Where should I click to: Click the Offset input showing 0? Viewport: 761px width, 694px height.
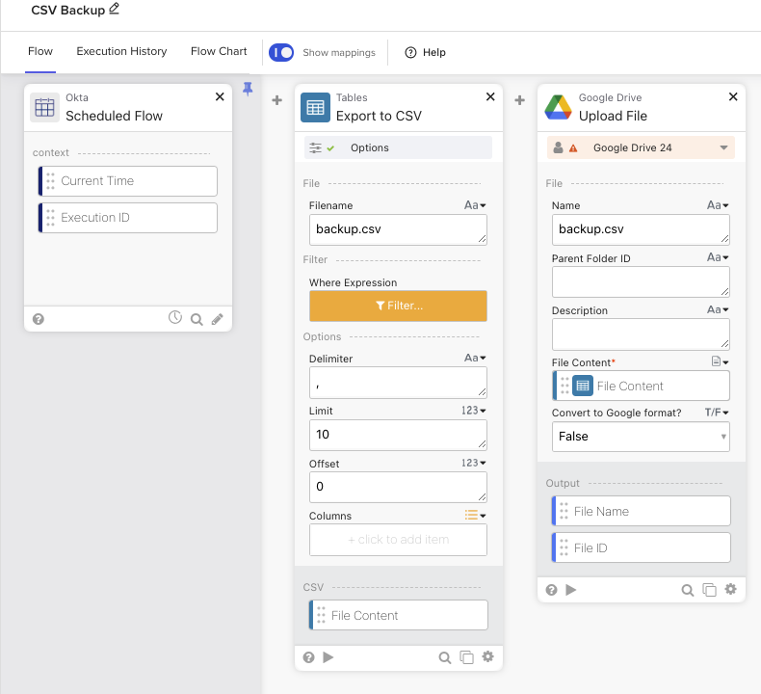[x=398, y=487]
